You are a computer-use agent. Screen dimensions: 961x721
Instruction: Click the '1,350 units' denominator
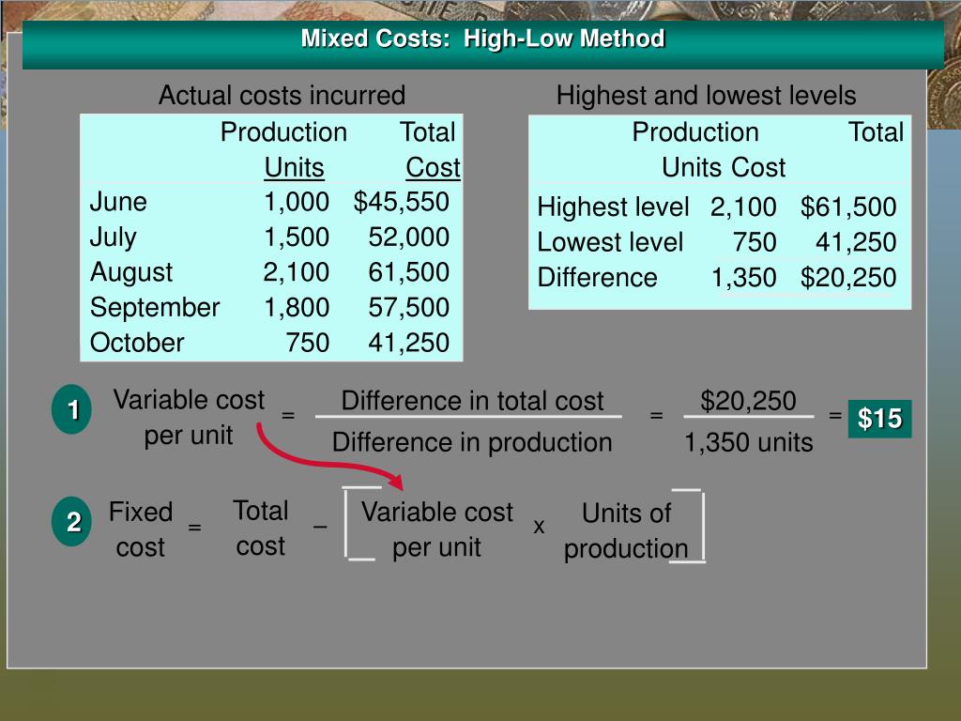748,442
